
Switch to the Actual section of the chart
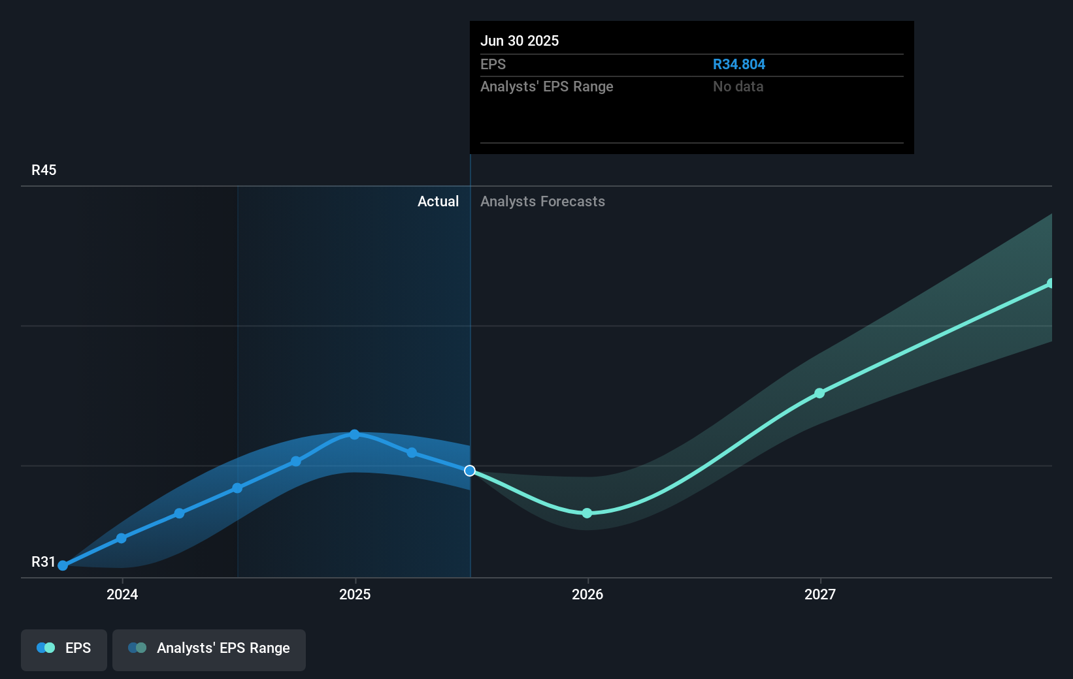(x=438, y=201)
